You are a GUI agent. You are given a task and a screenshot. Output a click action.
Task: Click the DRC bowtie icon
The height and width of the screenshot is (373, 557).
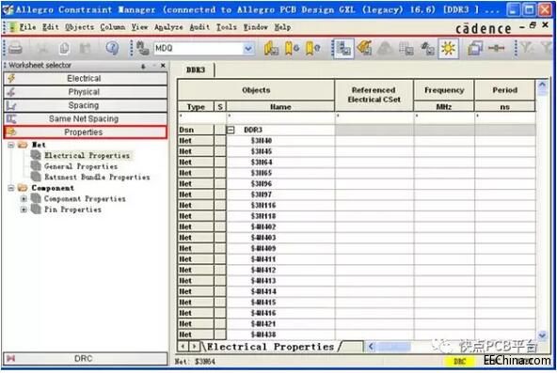(11, 359)
